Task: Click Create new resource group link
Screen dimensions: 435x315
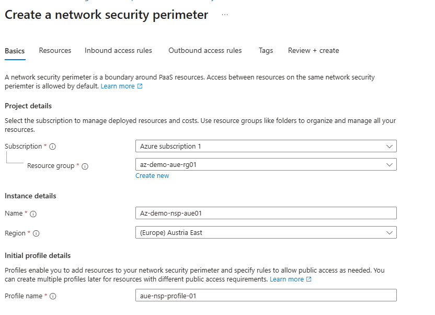Action: pyautogui.click(x=152, y=176)
